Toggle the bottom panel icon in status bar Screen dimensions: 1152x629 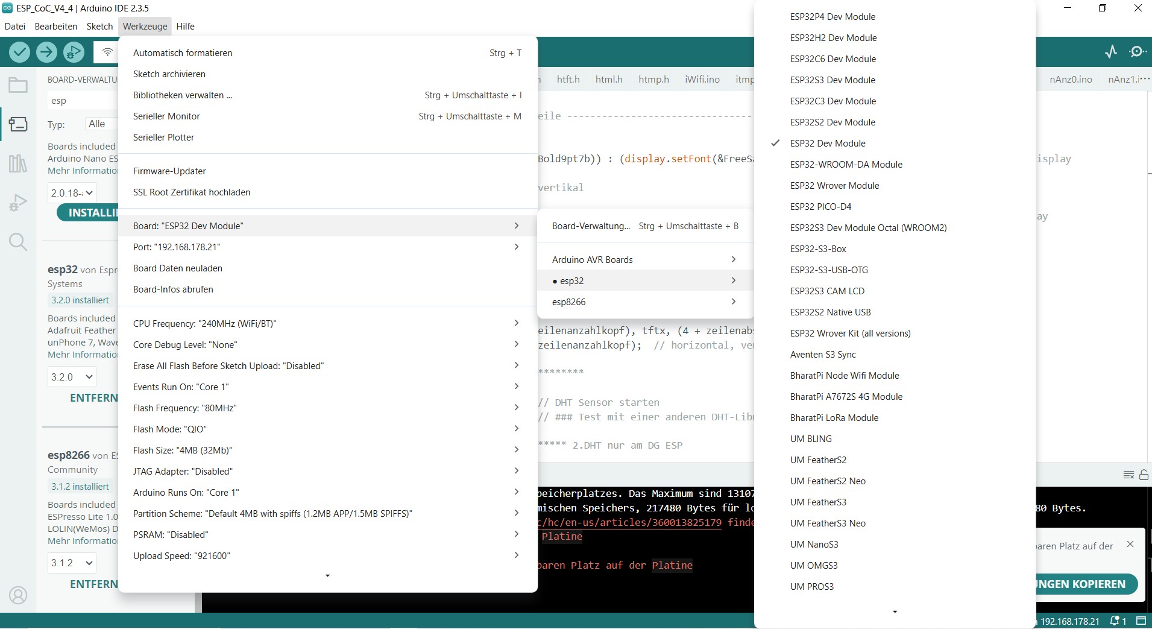pyautogui.click(x=1141, y=621)
